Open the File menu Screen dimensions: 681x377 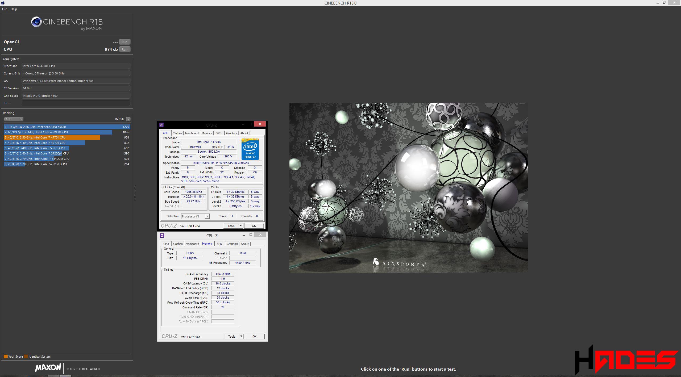[x=5, y=9]
